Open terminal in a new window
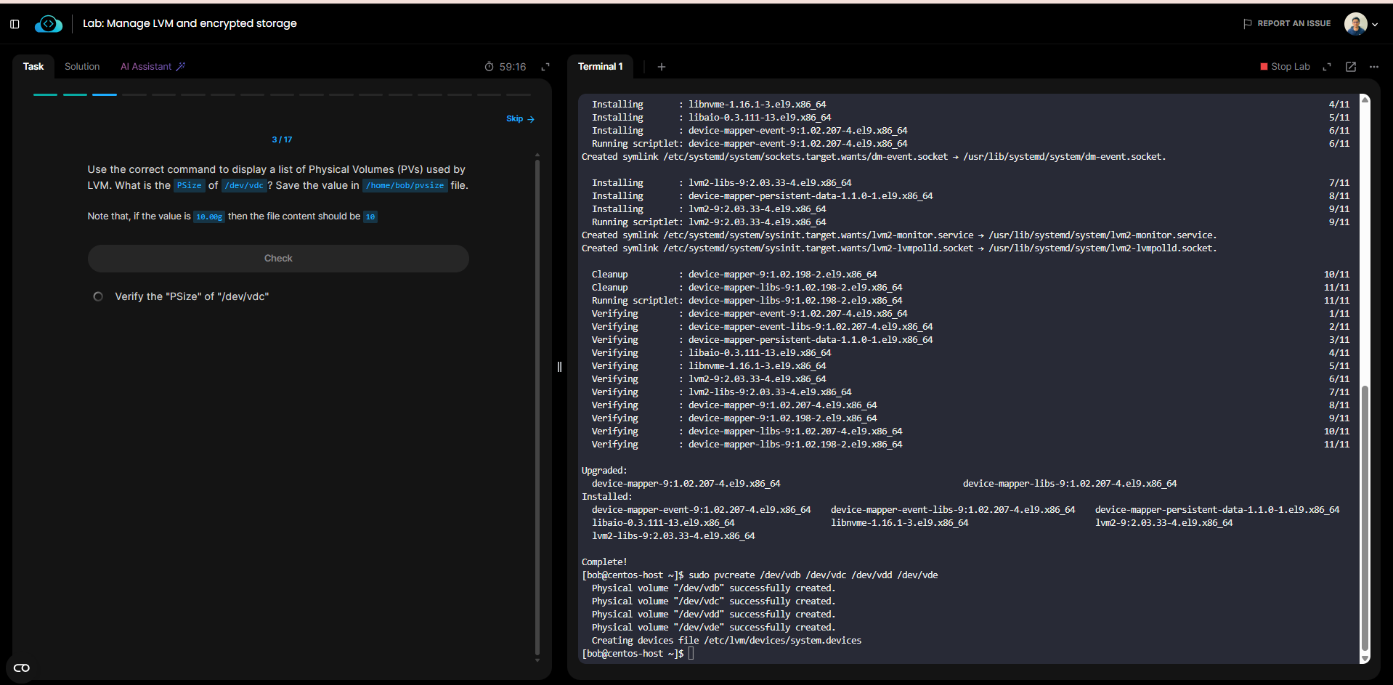Viewport: 1393px width, 685px height. (x=1351, y=67)
